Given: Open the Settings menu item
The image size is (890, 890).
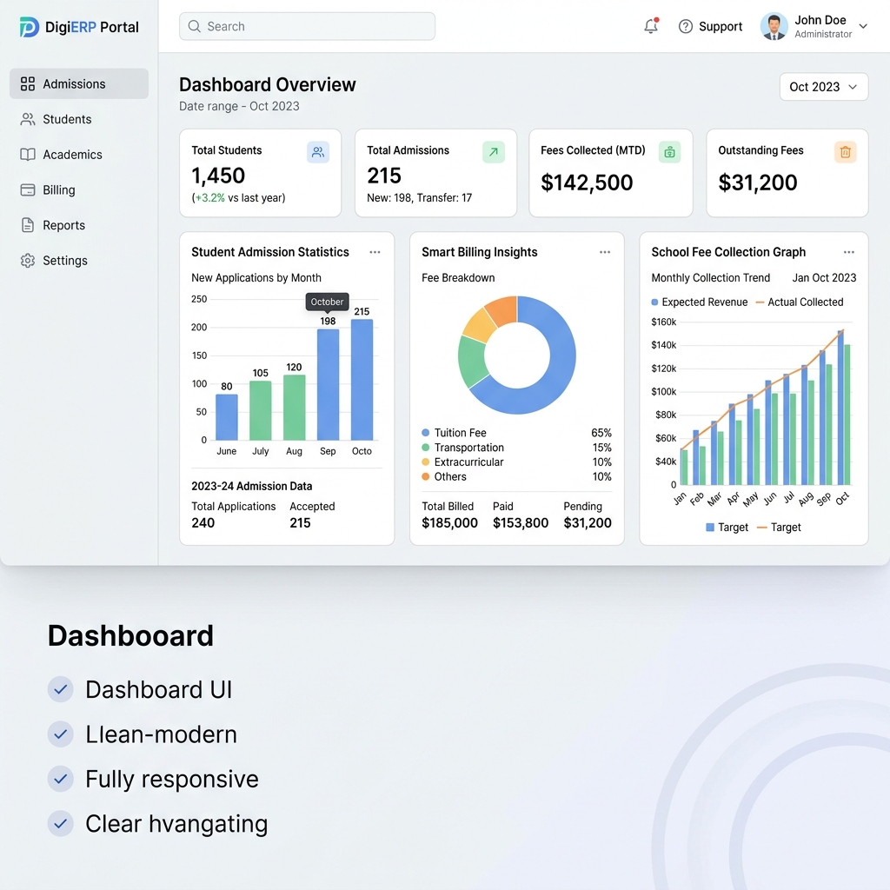Looking at the screenshot, I should point(79,261).
